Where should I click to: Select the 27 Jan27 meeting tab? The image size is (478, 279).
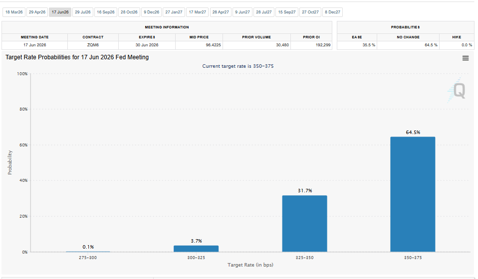(x=174, y=12)
